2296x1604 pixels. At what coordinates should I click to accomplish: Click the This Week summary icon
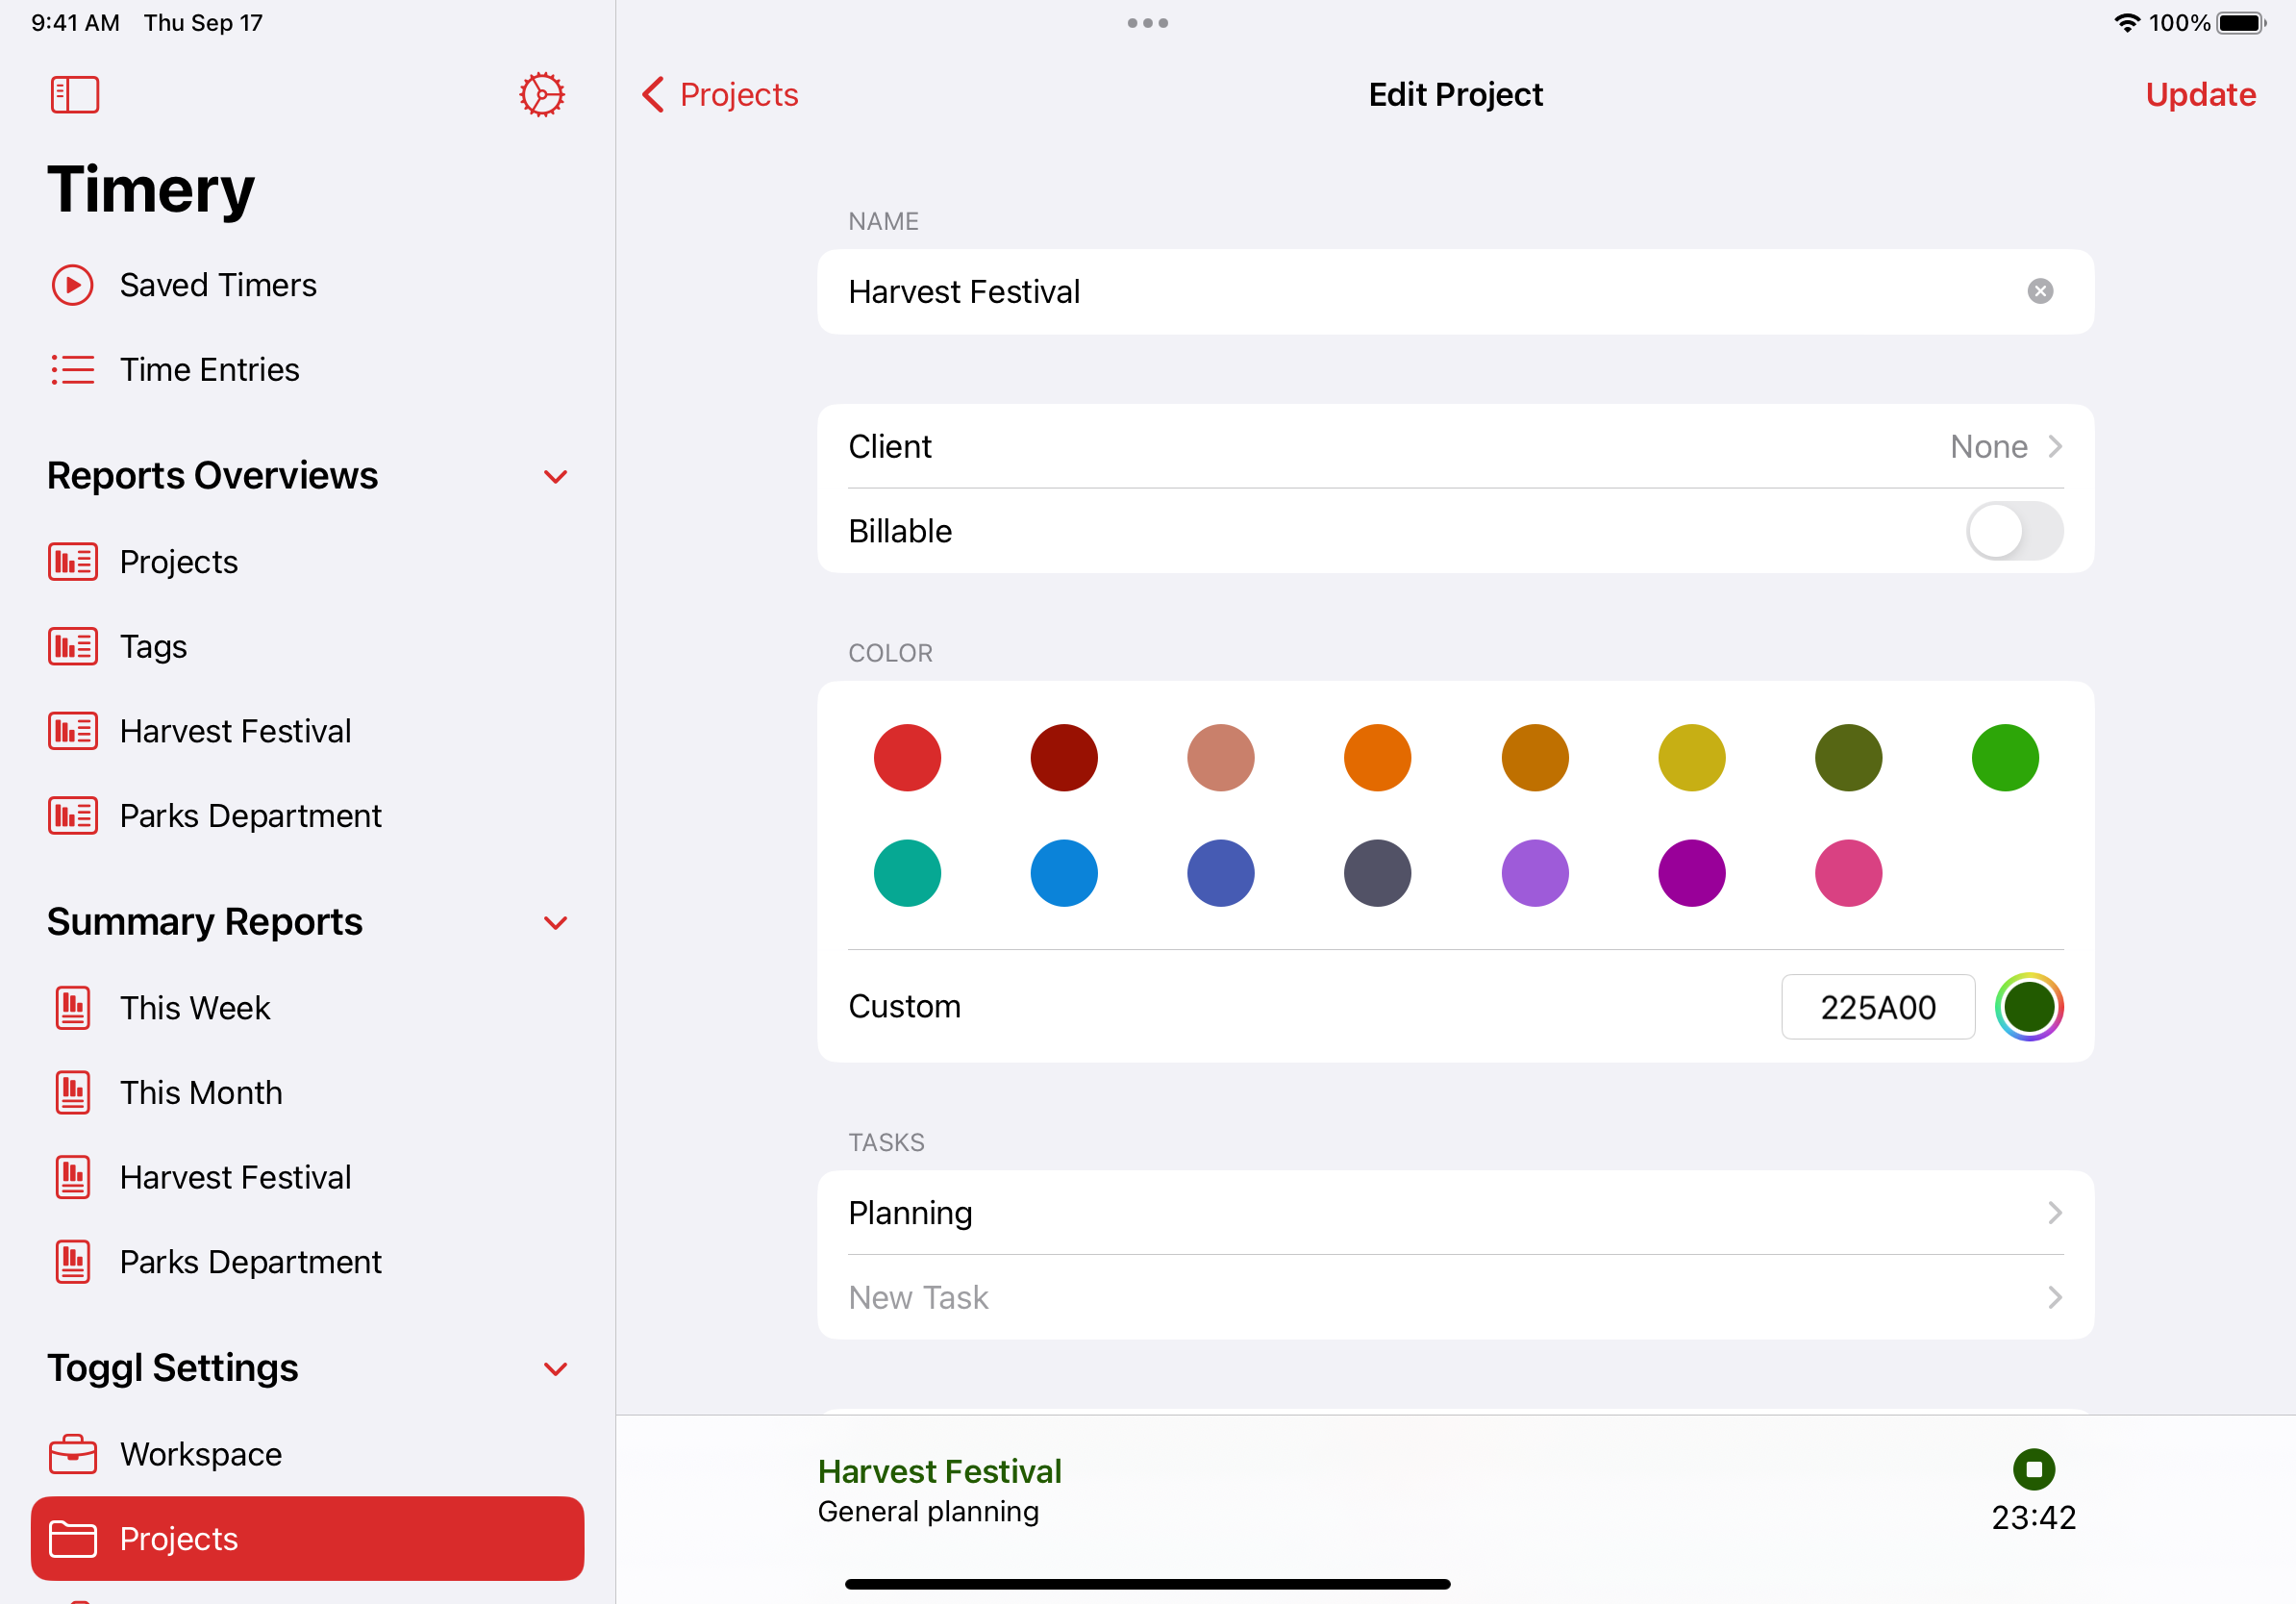73,1008
